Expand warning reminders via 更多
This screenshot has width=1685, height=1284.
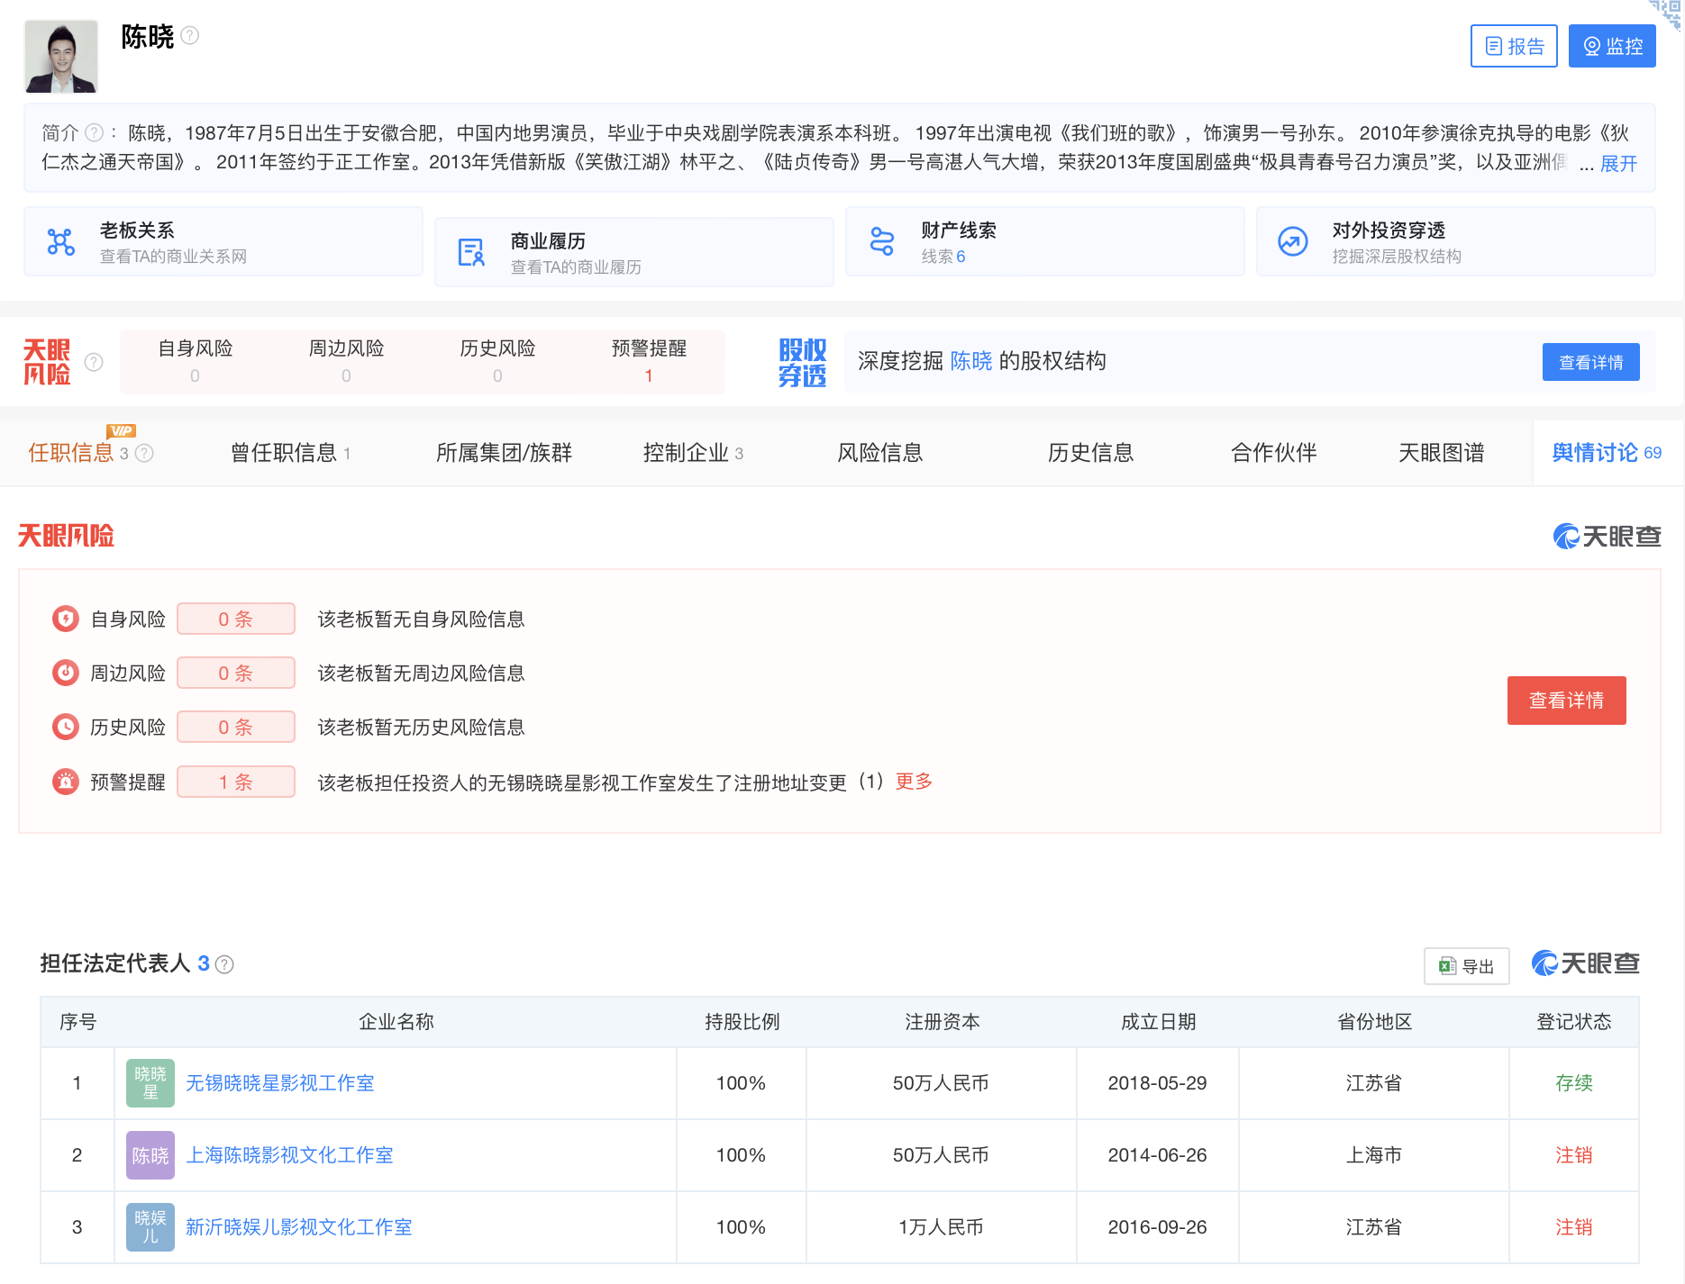(914, 782)
